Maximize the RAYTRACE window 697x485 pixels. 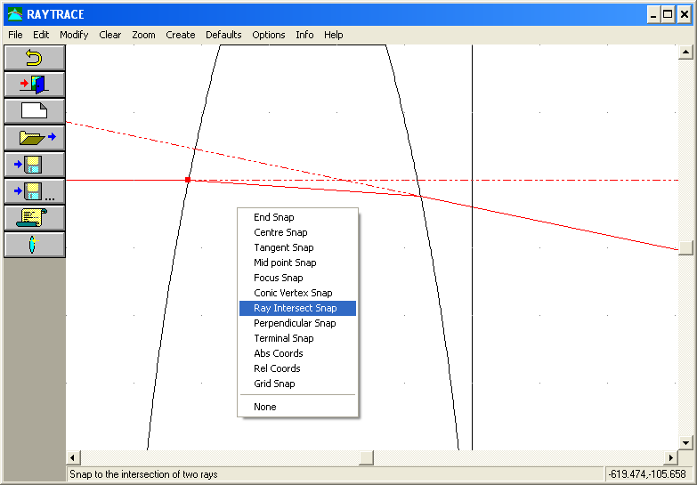pyautogui.click(x=668, y=15)
